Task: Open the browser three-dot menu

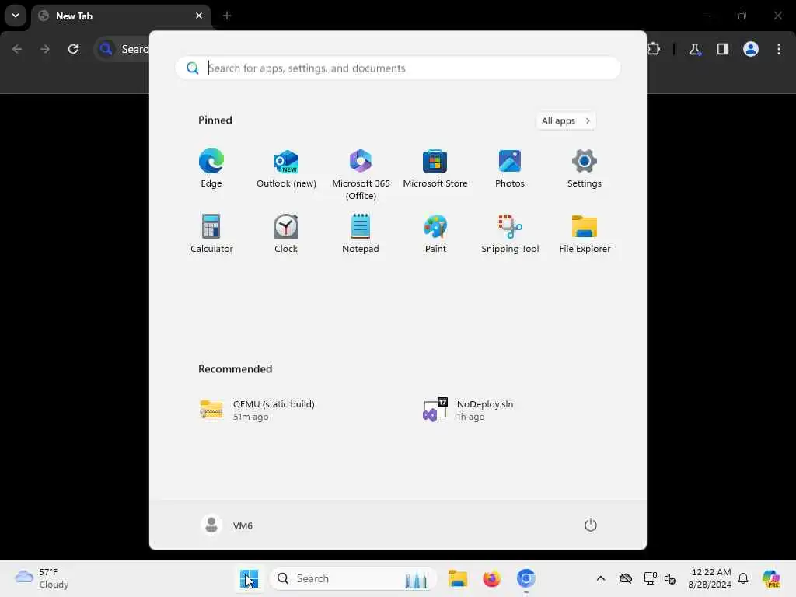Action: point(779,49)
